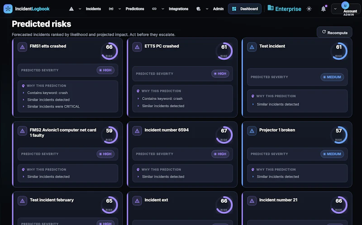Expand the Predictions dropdown chevron
The height and width of the screenshot is (225, 362).
coord(119,9)
